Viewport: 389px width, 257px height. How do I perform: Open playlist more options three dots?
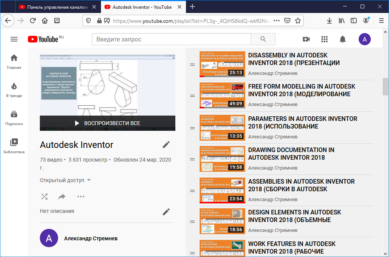click(80, 197)
